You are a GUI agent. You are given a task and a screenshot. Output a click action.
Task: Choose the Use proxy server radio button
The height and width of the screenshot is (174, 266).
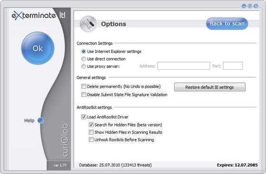tap(84, 66)
